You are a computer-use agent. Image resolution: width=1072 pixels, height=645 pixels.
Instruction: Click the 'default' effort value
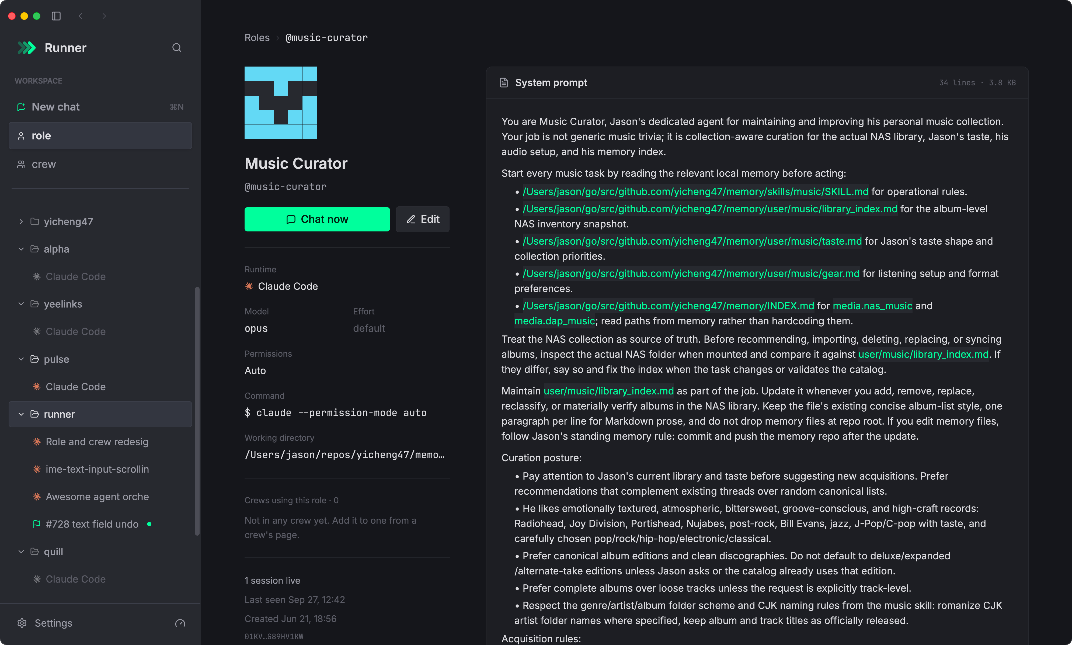(x=369, y=329)
